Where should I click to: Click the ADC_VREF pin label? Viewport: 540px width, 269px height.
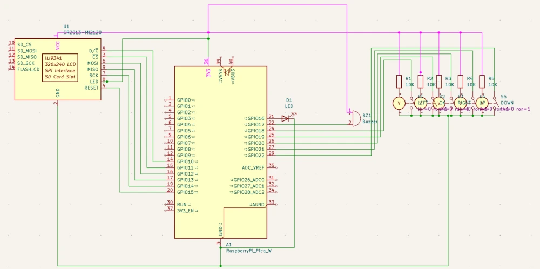253,168
